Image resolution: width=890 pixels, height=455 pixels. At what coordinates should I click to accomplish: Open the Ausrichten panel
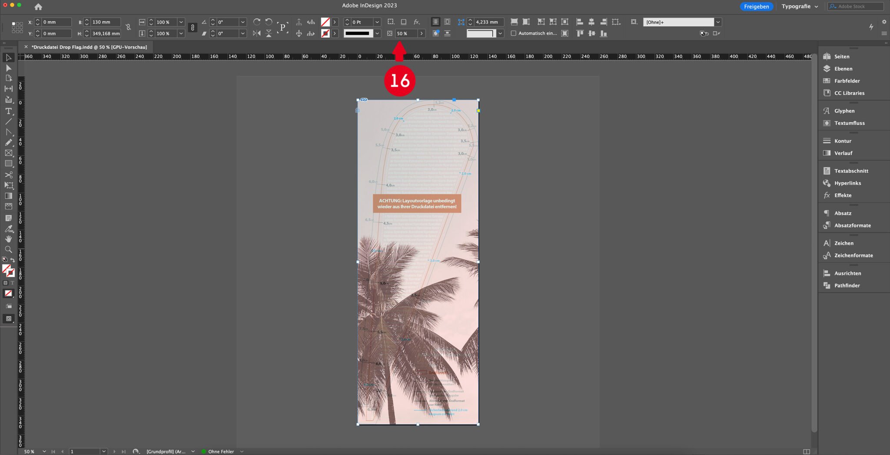(847, 273)
